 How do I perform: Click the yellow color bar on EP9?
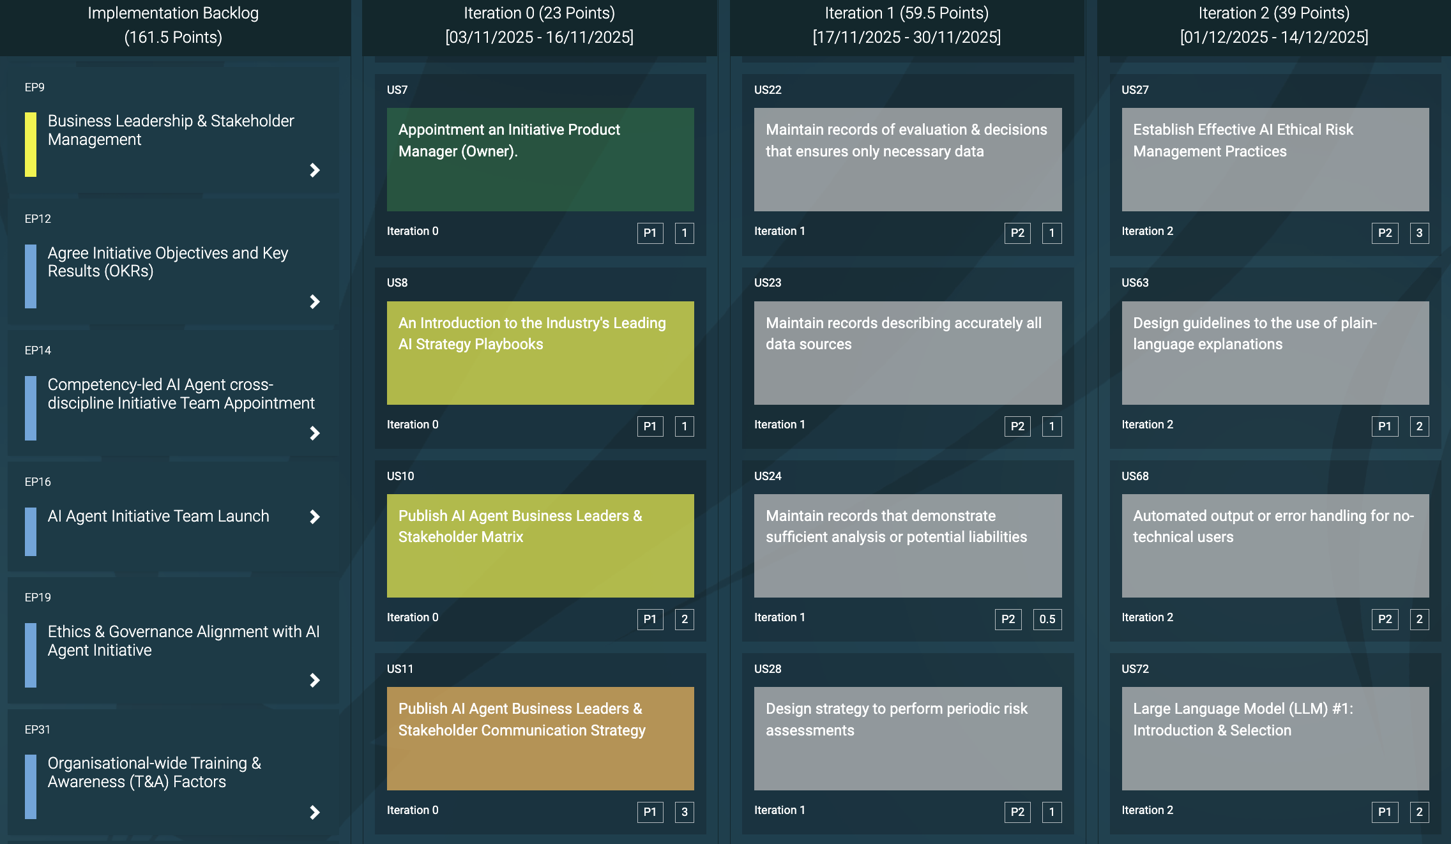point(31,144)
